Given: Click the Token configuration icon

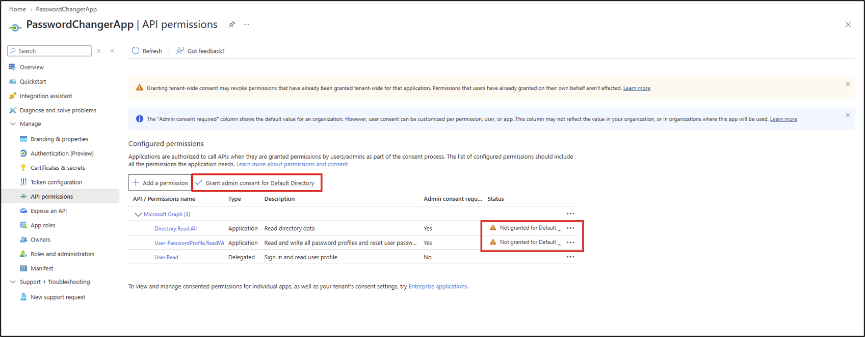Looking at the screenshot, I should [x=23, y=182].
